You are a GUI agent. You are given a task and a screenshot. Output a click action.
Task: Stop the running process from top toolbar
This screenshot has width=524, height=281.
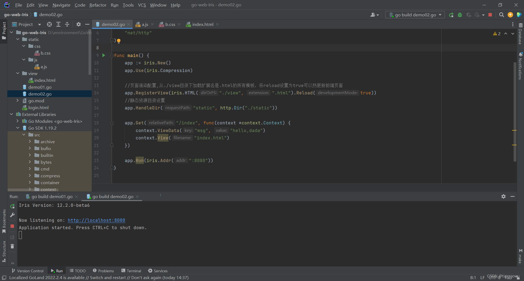coord(490,15)
